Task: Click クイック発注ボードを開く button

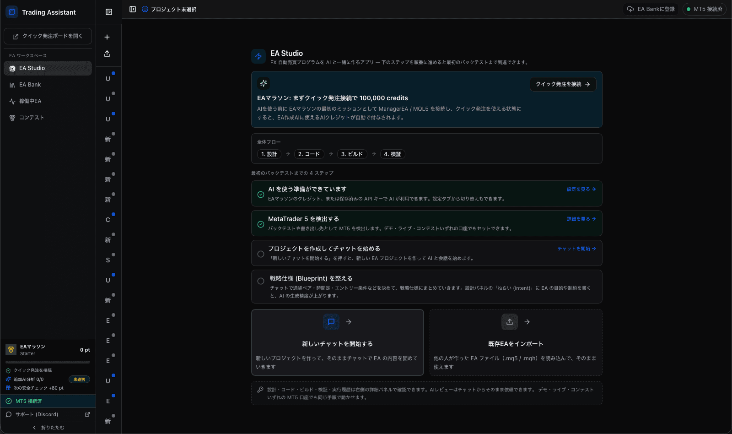Action: point(48,36)
